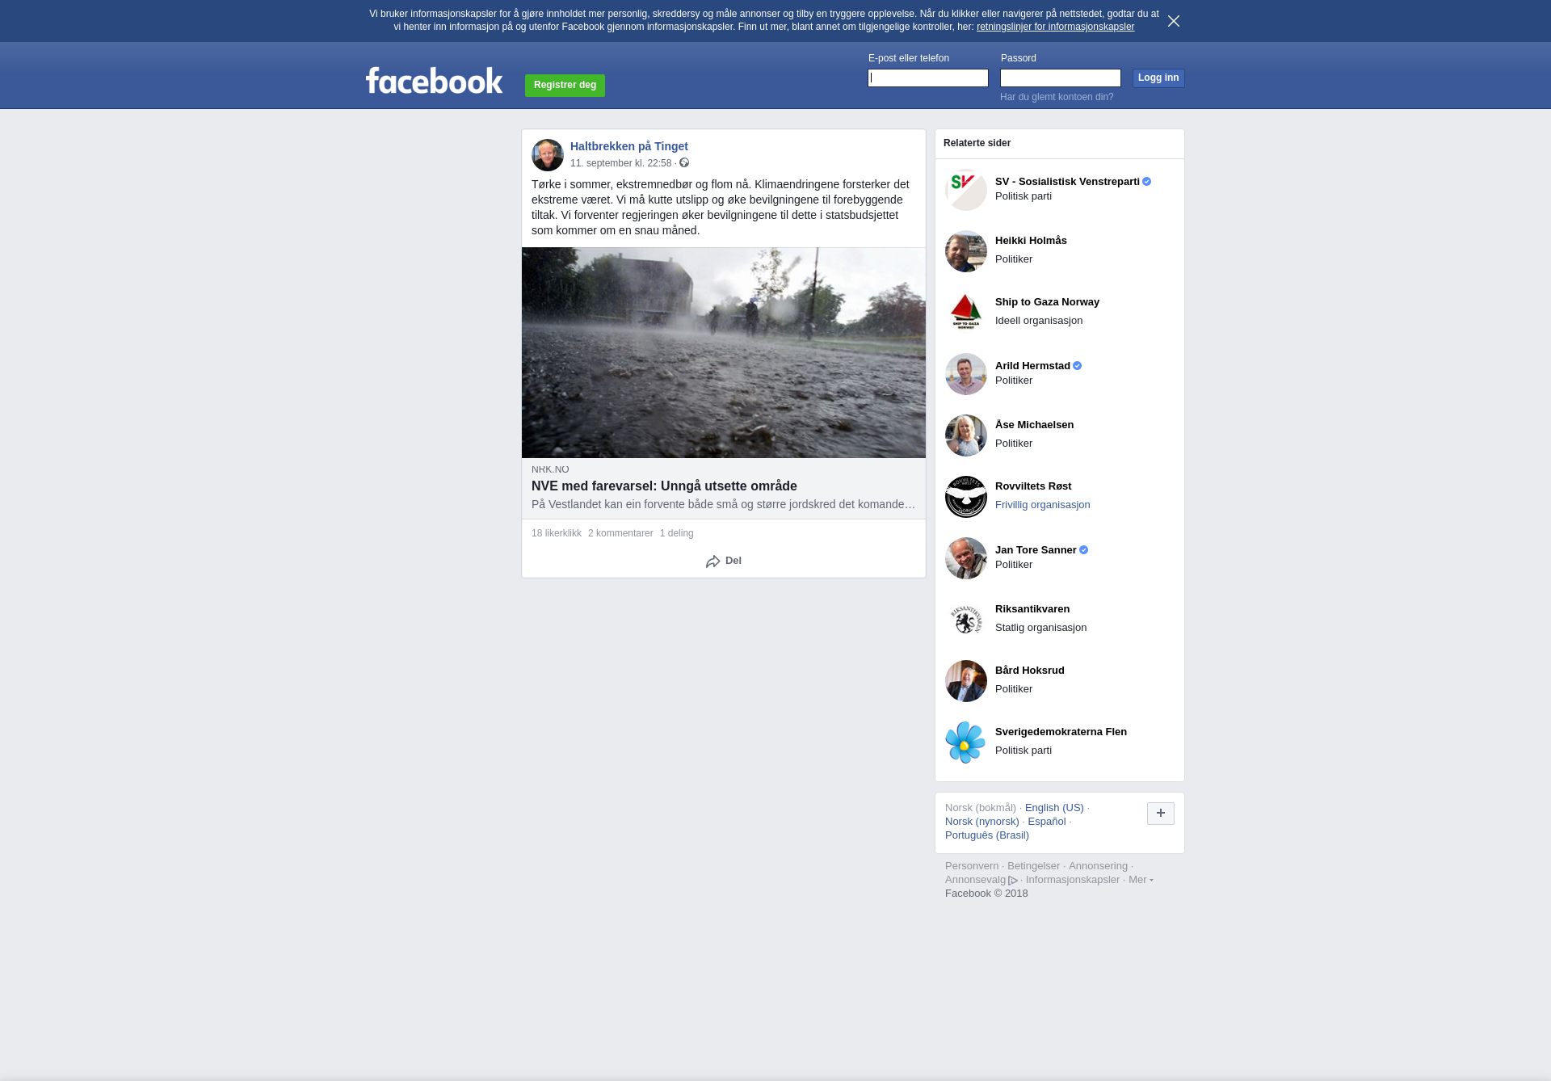The image size is (1551, 1081).
Task: Open Annonsevalg footer link
Action: [975, 880]
